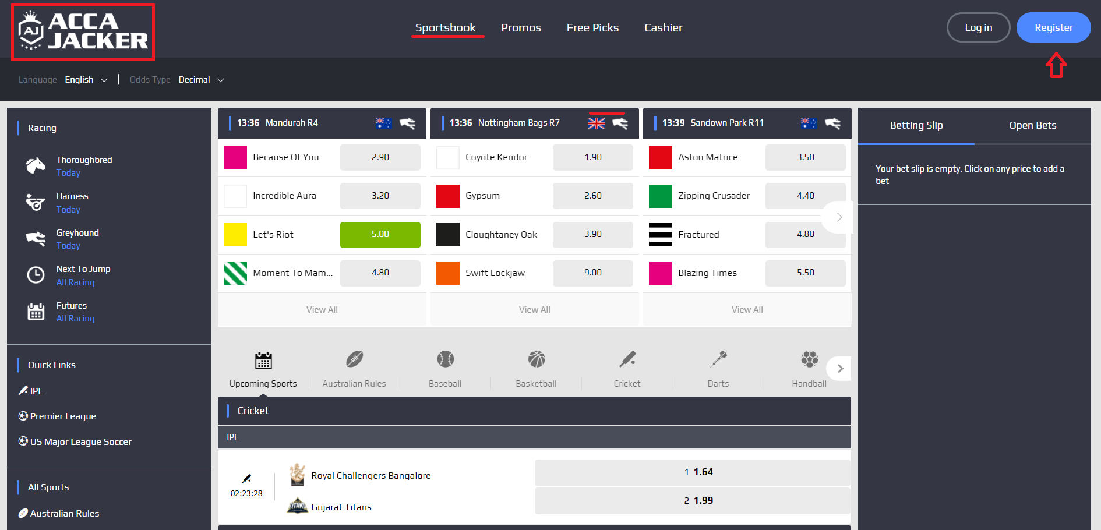Show more sports with right chevron
1101x530 pixels.
(839, 369)
